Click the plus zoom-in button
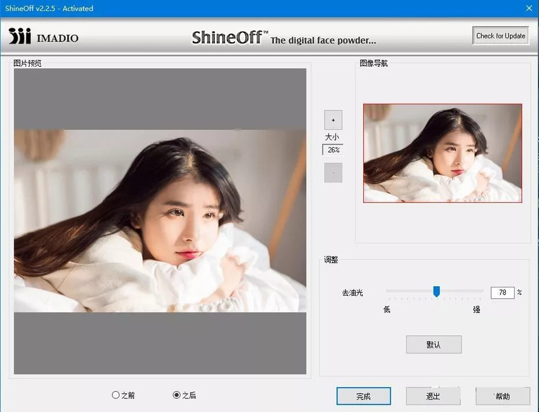539x412 pixels. pos(333,120)
